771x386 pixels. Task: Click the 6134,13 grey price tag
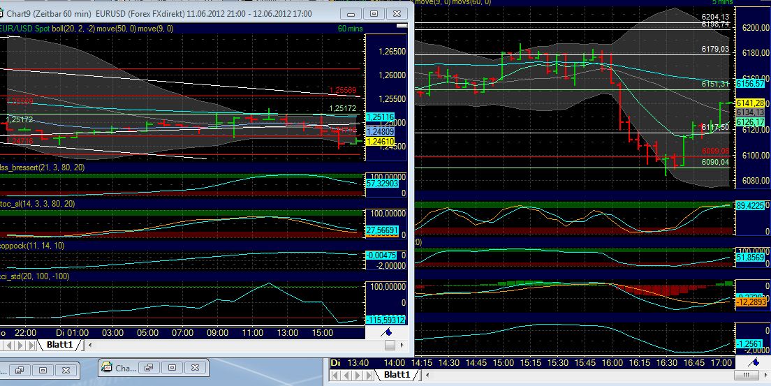pyautogui.click(x=750, y=112)
